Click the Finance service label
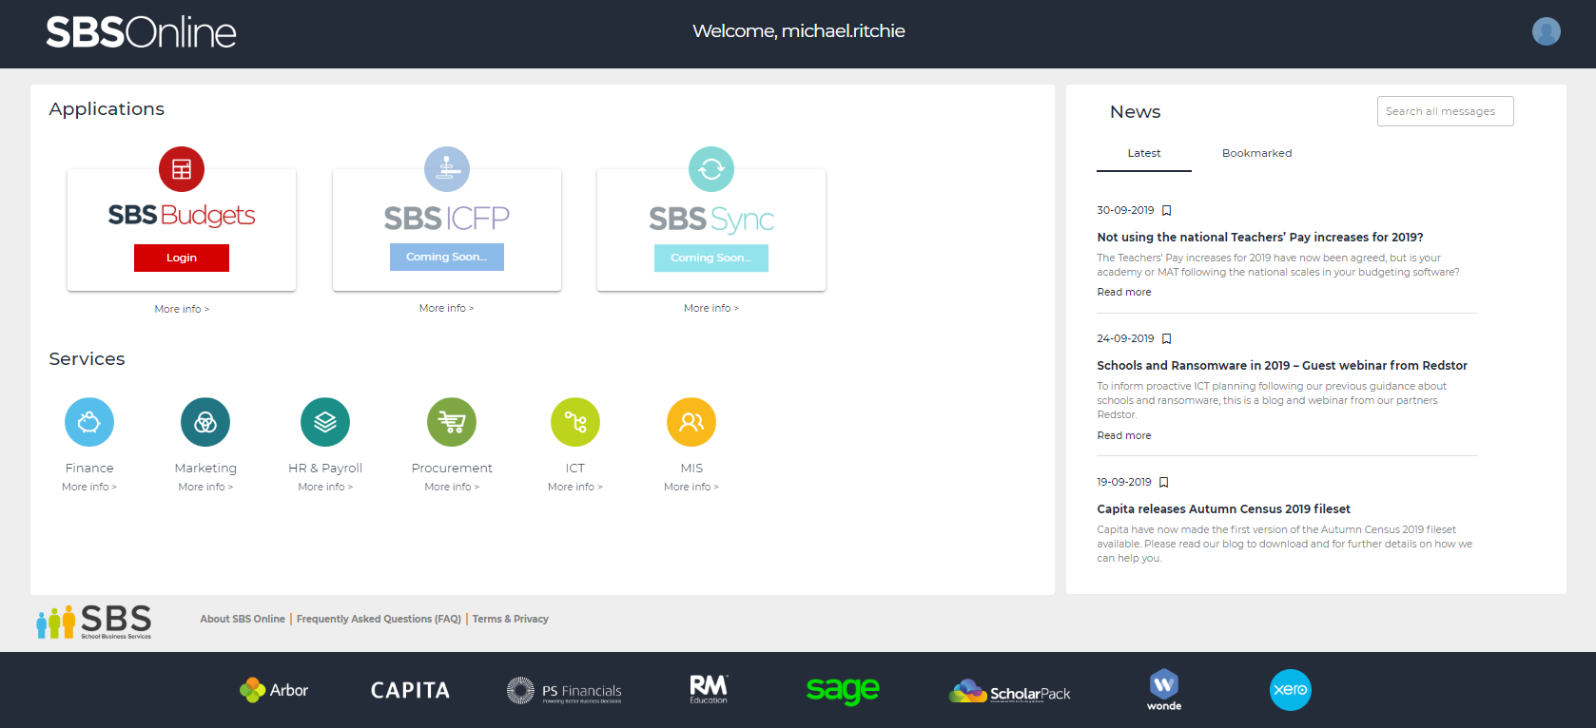Image resolution: width=1596 pixels, height=728 pixels. coord(89,469)
